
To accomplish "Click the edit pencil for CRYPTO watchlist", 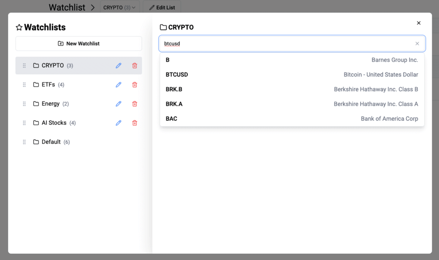I will [118, 66].
